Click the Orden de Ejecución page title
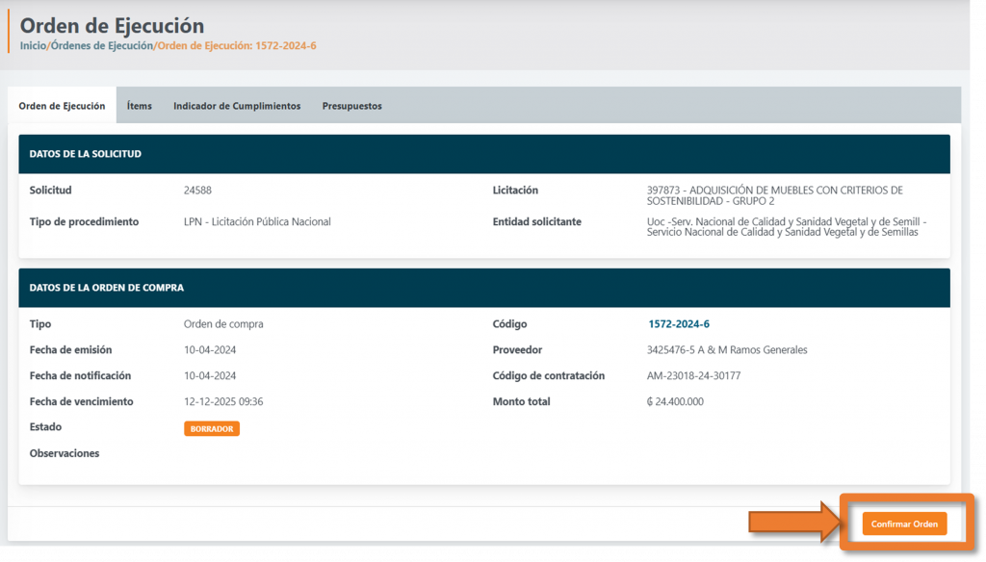Screen dimensions: 986x562 (x=112, y=26)
